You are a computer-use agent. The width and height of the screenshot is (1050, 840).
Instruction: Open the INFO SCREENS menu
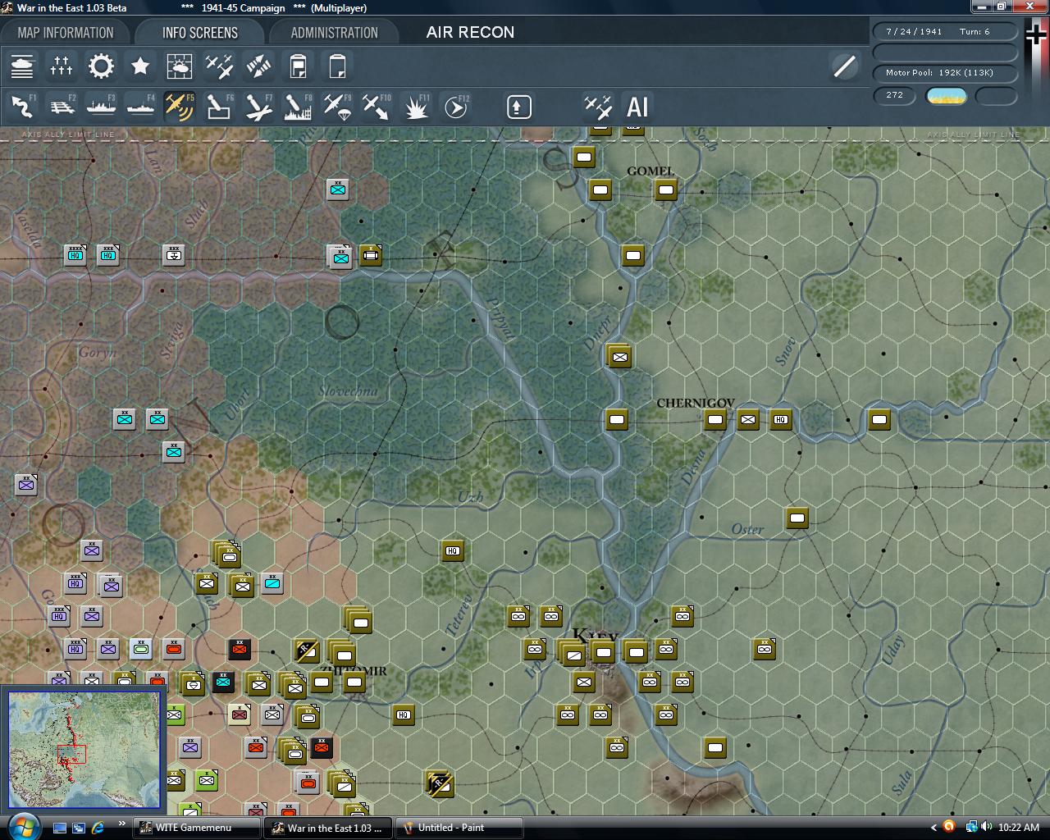point(199,32)
